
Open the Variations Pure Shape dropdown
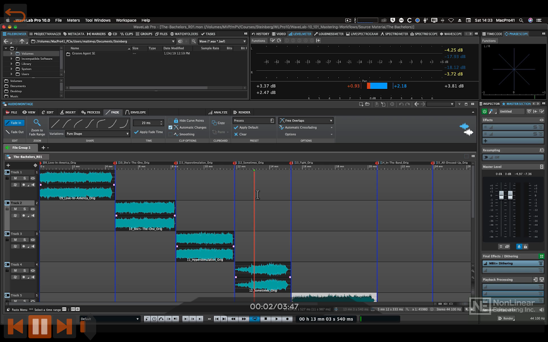pyautogui.click(x=97, y=134)
